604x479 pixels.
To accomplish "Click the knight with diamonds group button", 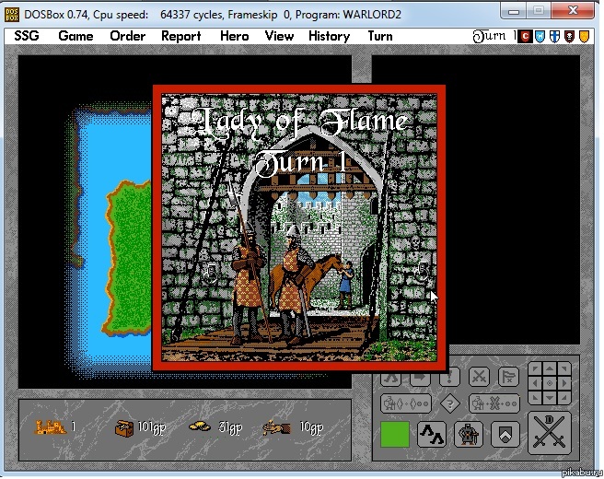I will click(406, 403).
